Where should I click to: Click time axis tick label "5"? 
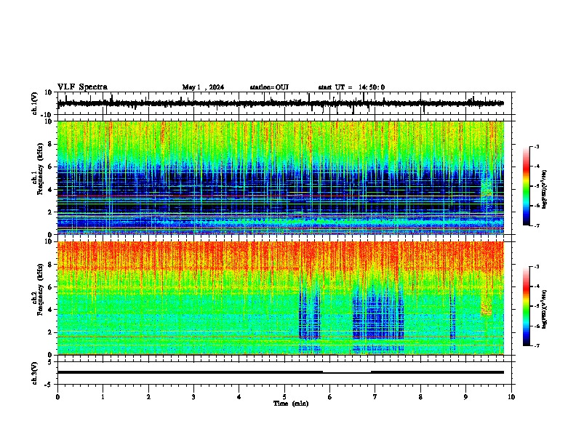point(284,397)
